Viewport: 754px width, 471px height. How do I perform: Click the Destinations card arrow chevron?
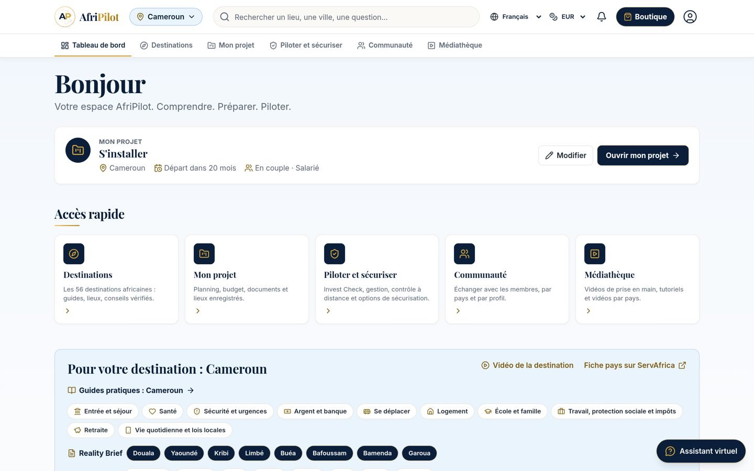[x=68, y=311]
